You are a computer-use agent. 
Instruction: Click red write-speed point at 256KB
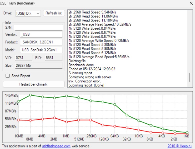coord(91,120)
